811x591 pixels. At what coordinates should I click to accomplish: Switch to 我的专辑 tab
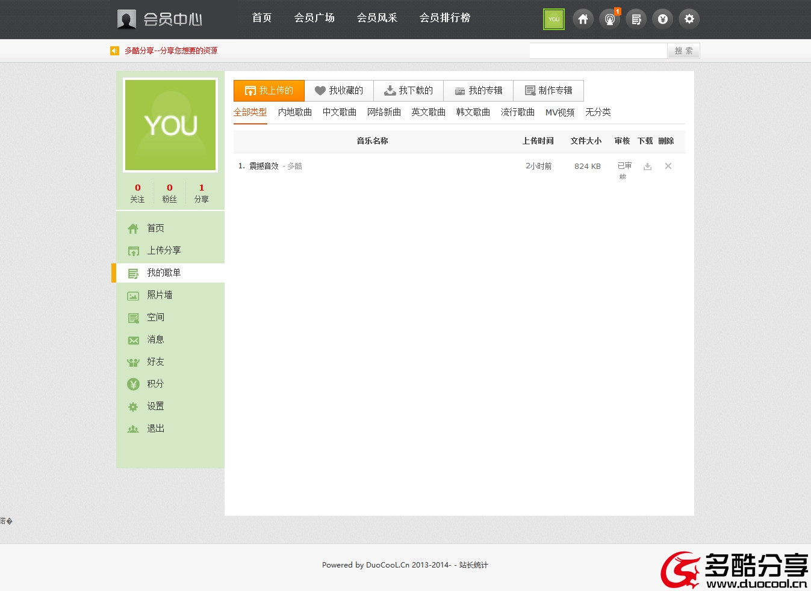[x=479, y=91]
